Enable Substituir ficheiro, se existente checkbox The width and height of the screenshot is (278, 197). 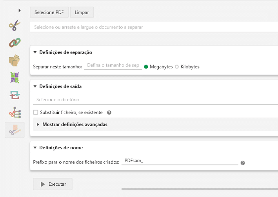coord(36,113)
